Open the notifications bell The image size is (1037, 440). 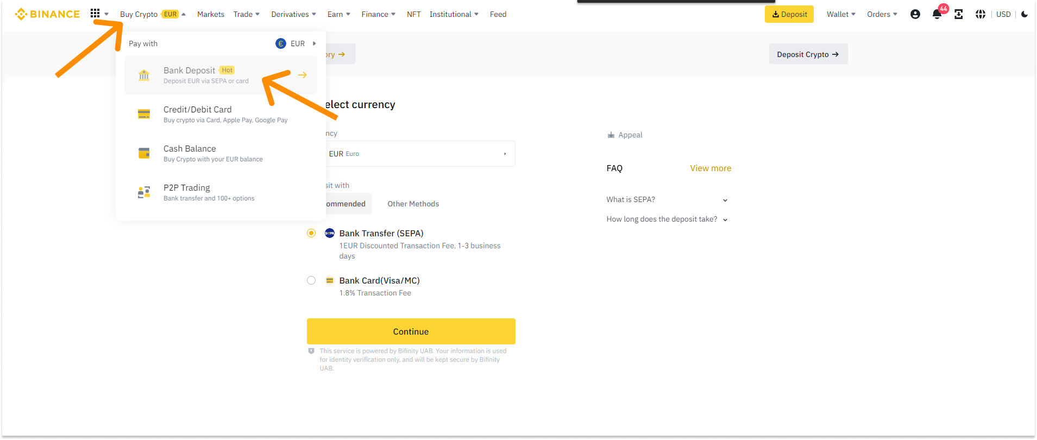[x=937, y=15]
